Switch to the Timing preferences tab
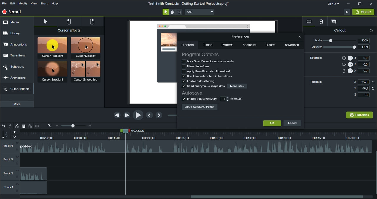377x199 pixels. point(207,45)
